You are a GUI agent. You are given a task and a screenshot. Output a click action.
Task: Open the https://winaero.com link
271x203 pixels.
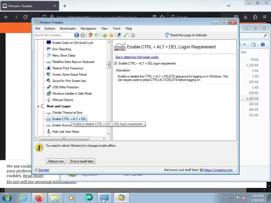pos(218,170)
